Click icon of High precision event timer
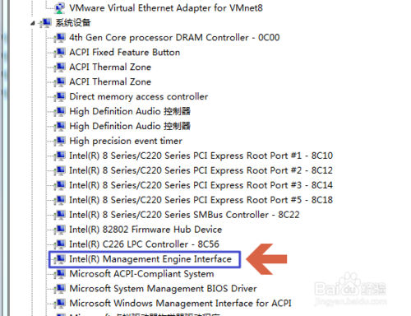 (x=59, y=141)
